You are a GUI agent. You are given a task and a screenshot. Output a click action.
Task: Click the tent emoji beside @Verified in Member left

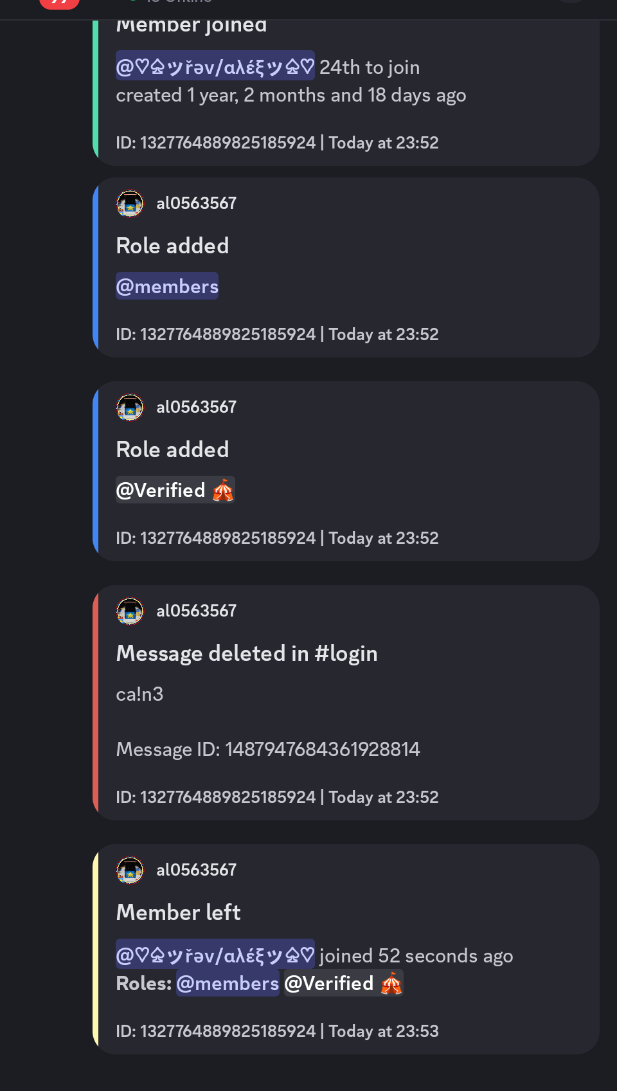pyautogui.click(x=391, y=983)
